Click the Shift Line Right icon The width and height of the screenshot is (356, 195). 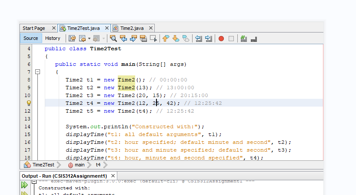pyautogui.click(x=208, y=39)
